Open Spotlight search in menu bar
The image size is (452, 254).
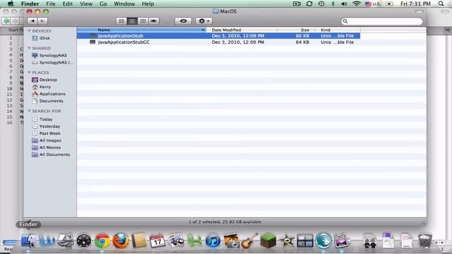(441, 4)
